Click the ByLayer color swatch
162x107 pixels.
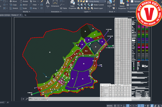click(132, 1)
